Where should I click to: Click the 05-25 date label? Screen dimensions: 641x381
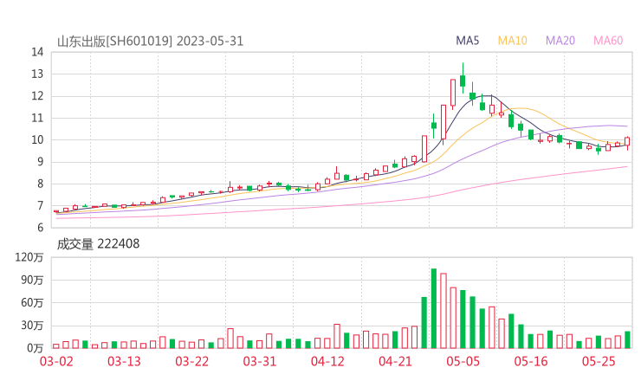pyautogui.click(x=599, y=361)
